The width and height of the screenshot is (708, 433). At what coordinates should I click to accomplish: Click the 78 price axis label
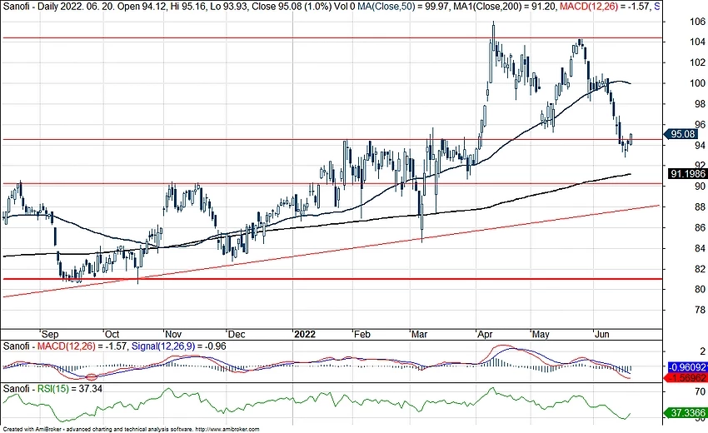(x=700, y=310)
